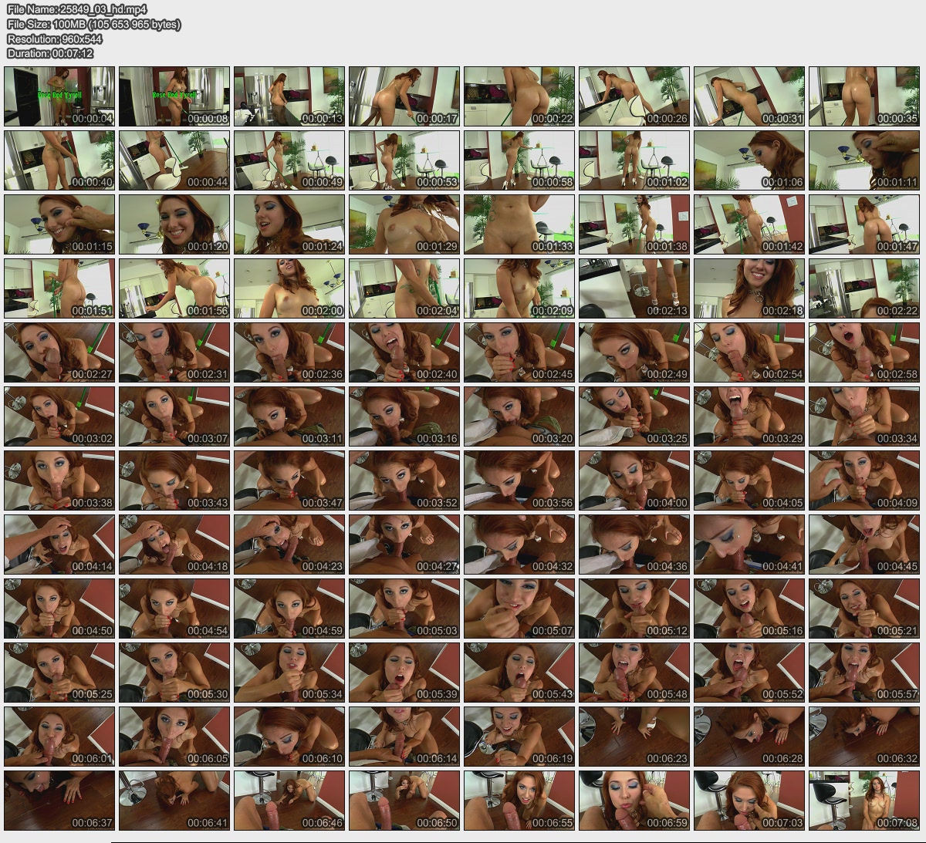Click the 00:00:13 timestamp label
926x843 pixels.
point(323,119)
